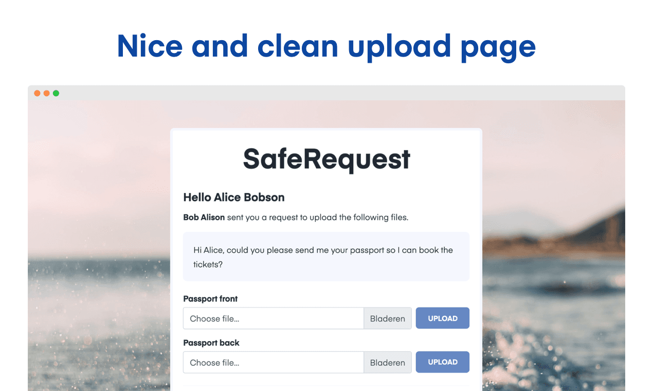Image resolution: width=653 pixels, height=391 pixels.
Task: Open Bladeren browse for Passport front
Action: pos(388,318)
